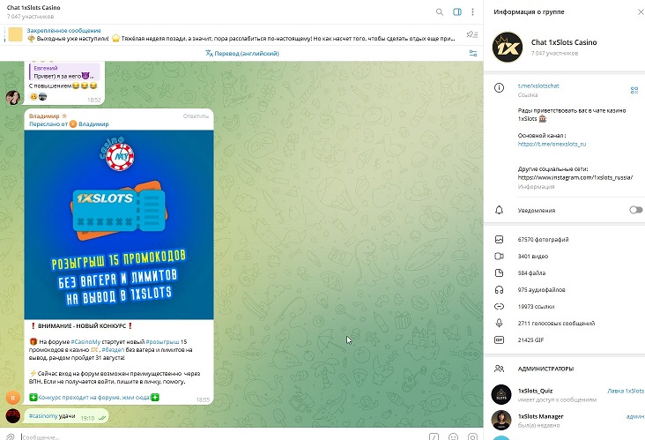The height and width of the screenshot is (440, 645).
Task: Open Vladimir sender name in message
Action: coord(44,116)
